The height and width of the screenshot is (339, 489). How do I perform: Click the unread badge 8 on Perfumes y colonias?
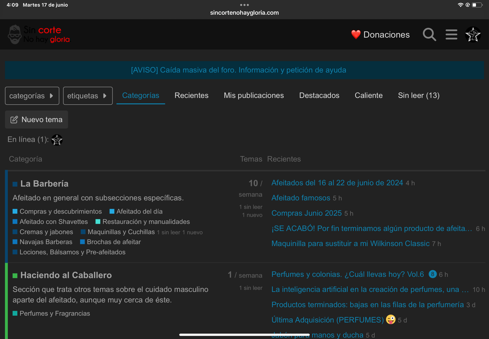coord(432,274)
